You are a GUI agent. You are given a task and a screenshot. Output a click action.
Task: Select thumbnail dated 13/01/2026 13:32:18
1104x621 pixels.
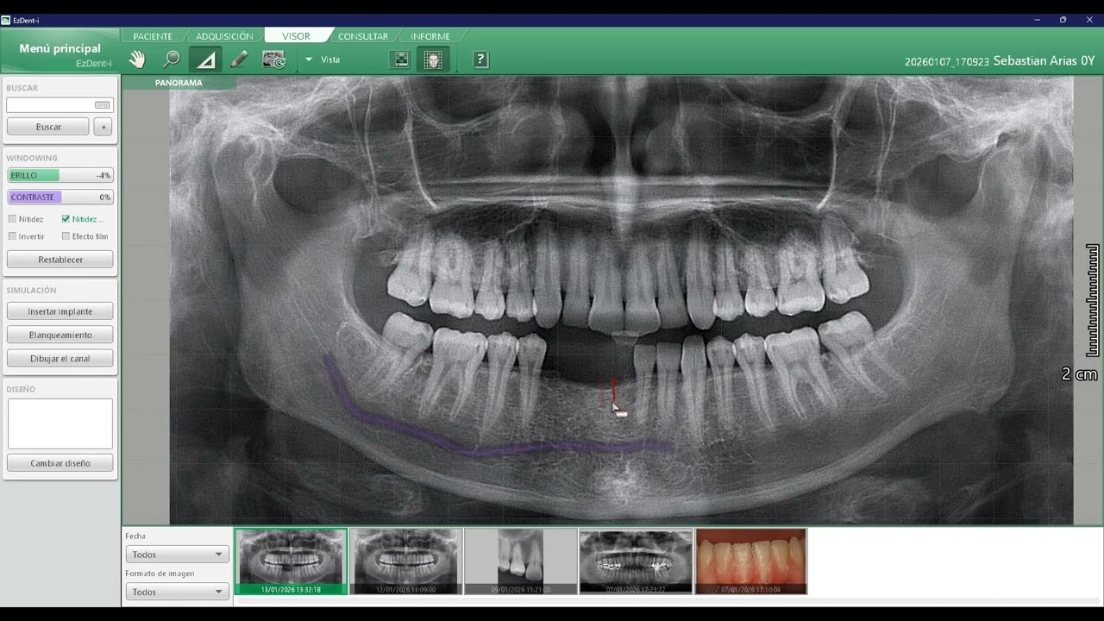291,561
